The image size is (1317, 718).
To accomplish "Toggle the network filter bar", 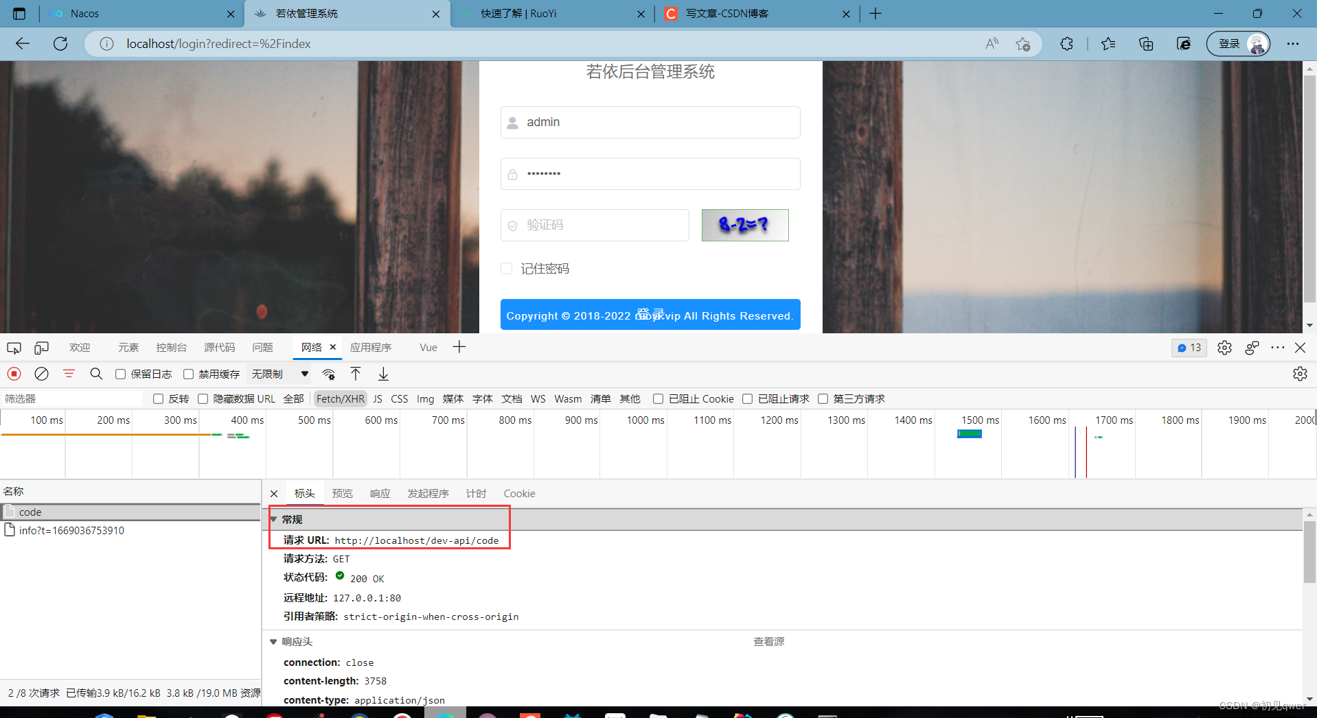I will tap(69, 374).
